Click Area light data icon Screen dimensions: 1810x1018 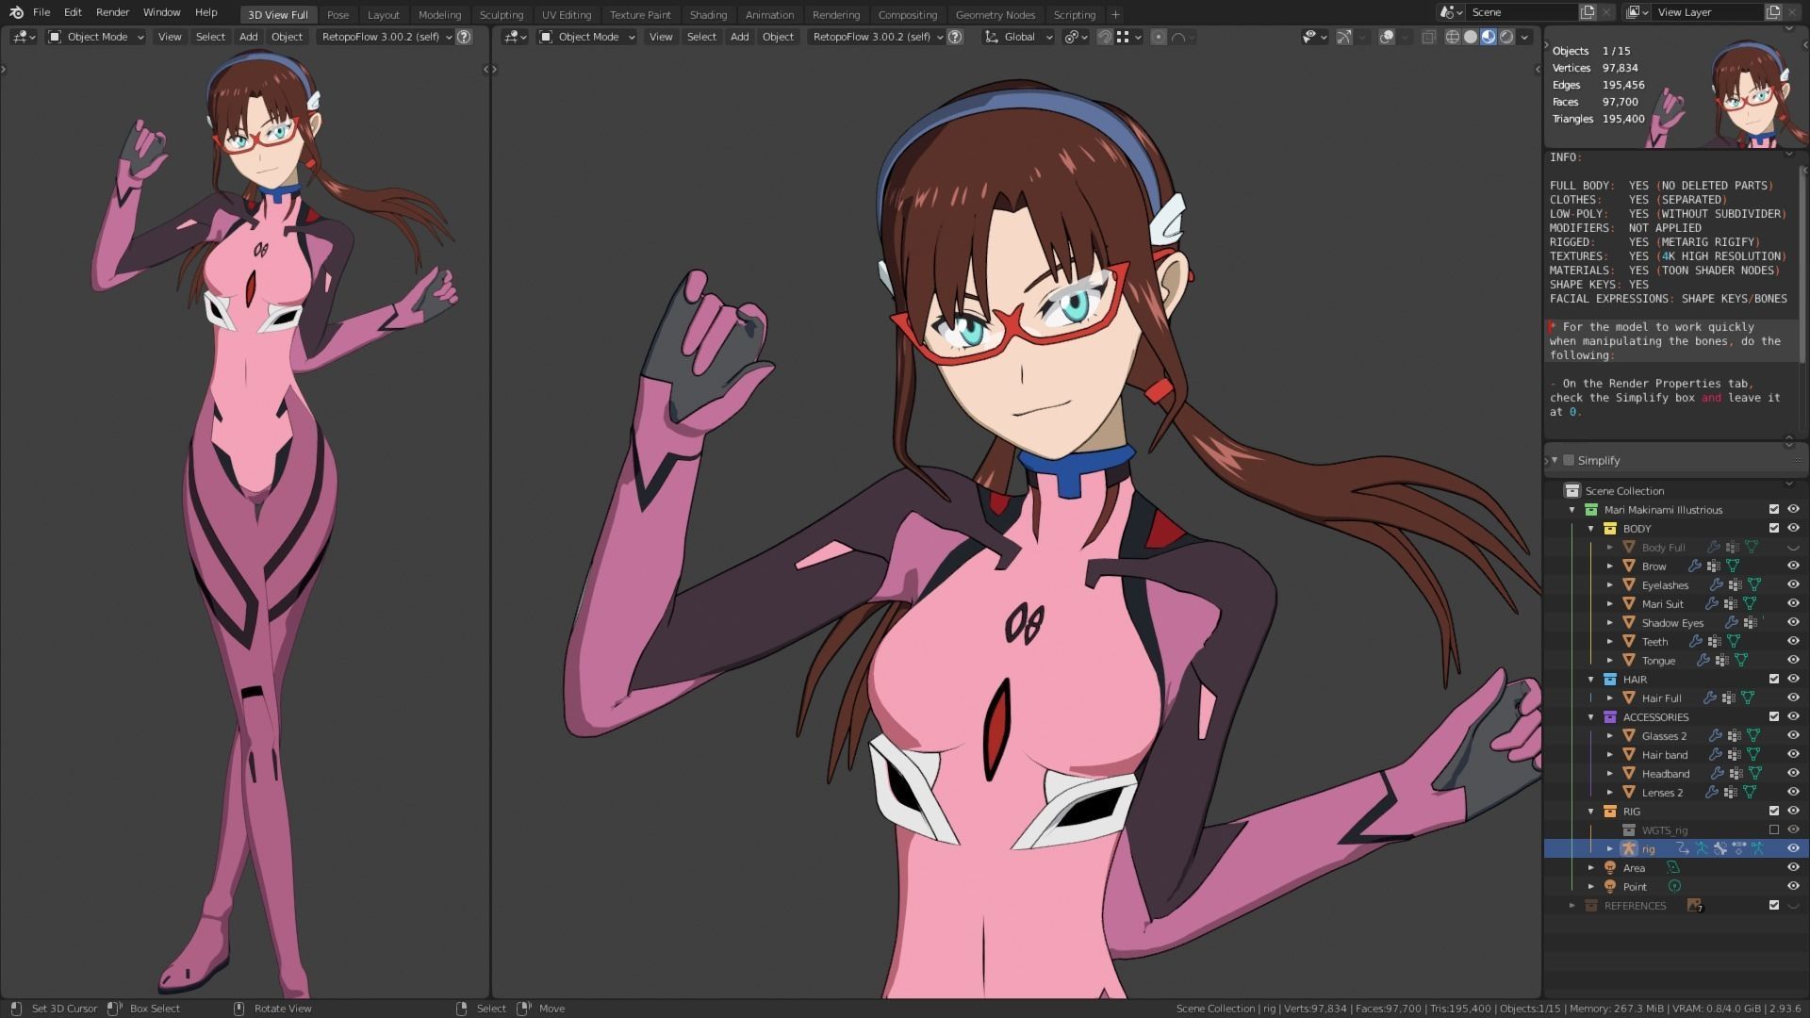[1673, 867]
